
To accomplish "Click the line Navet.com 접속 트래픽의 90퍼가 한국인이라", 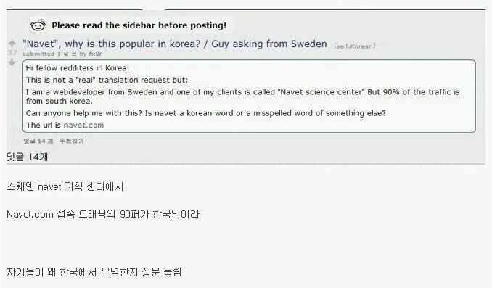I will [103, 214].
